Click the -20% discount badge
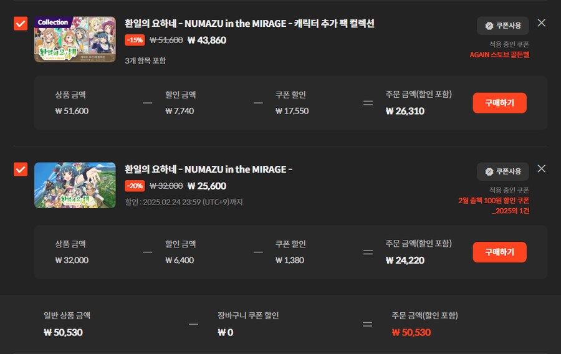561x354 pixels. click(135, 186)
